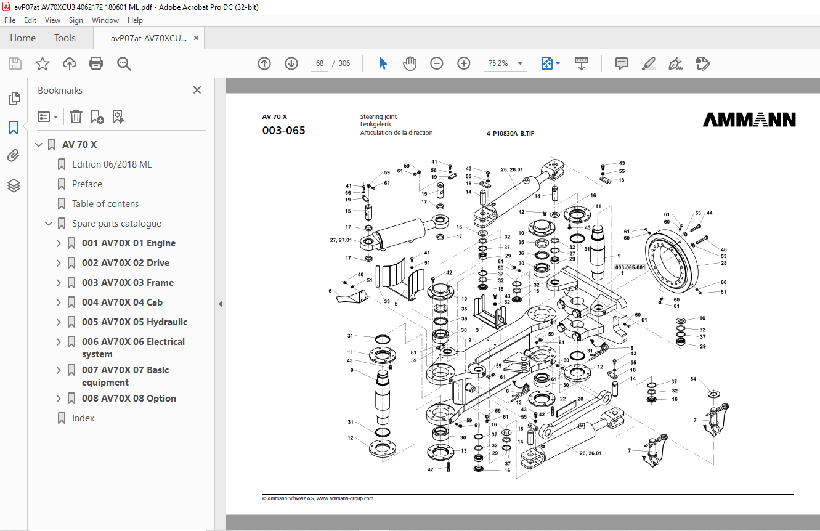Screen dimensions: 820x531
Task: Click the Save file floppy icon
Action: [x=15, y=63]
